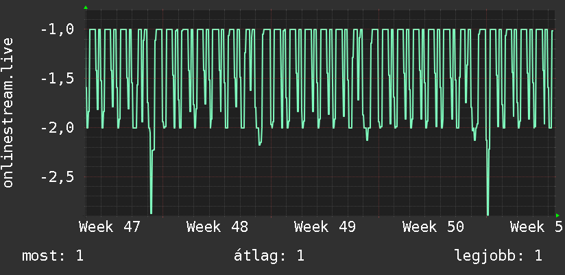The width and height of the screenshot is (565, 275).
Task: Click the green arrow atop the y-axis
Action: [86, 8]
